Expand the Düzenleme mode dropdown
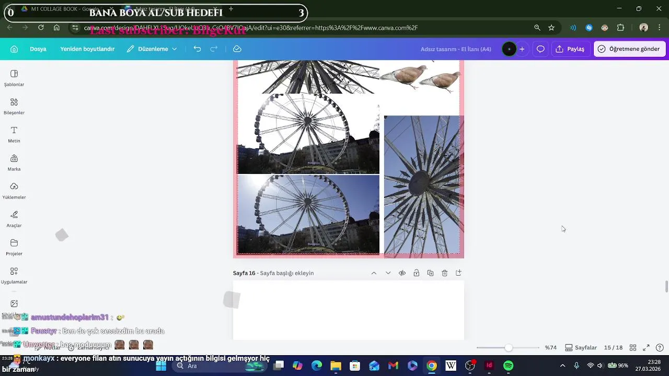Viewport: 669px width, 376px height. 152,49
